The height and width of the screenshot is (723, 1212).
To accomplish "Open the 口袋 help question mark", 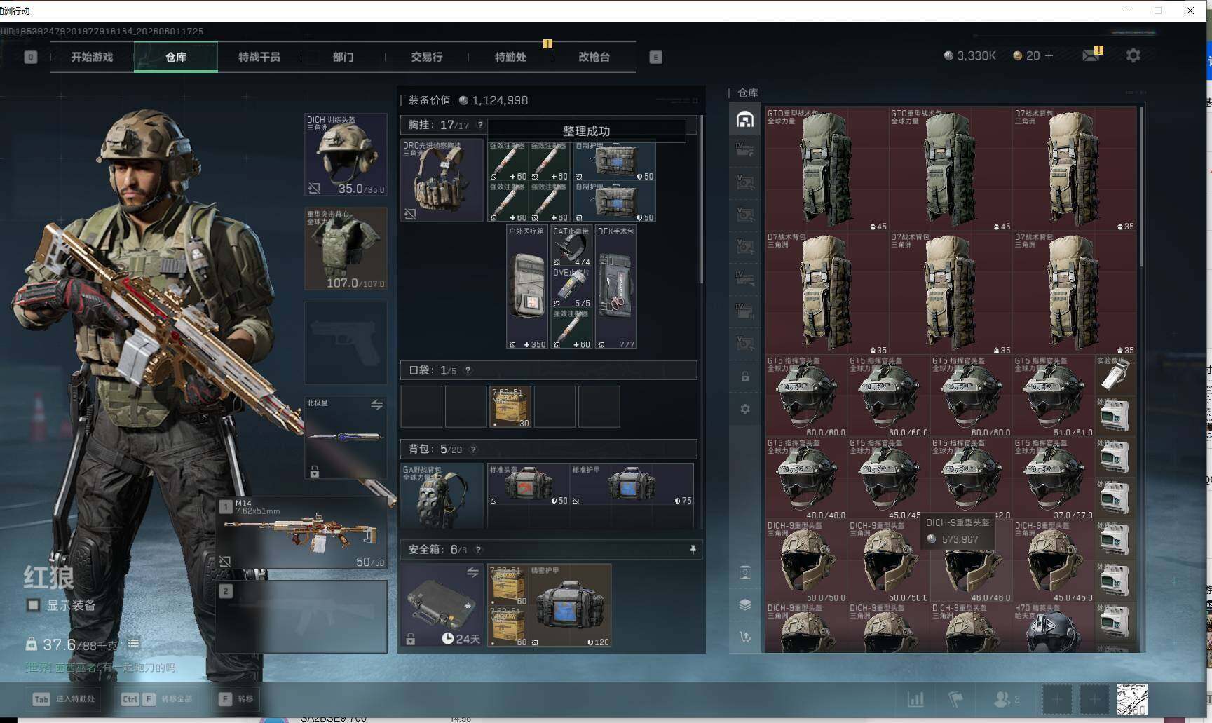I will tap(468, 370).
